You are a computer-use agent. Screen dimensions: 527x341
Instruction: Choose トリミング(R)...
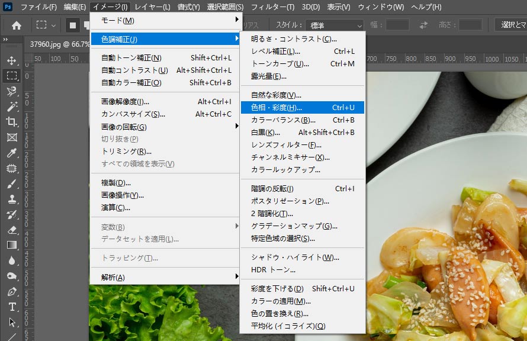pyautogui.click(x=165, y=152)
